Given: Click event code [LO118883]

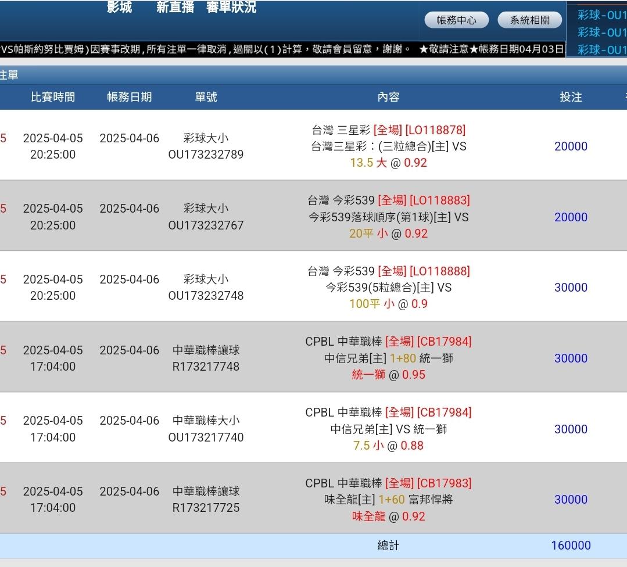Looking at the screenshot, I should coord(440,200).
